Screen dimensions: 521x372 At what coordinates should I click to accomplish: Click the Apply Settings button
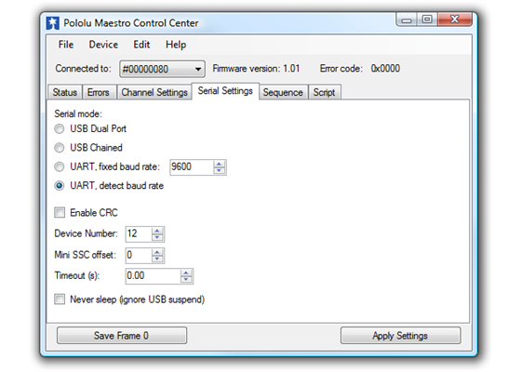[400, 336]
